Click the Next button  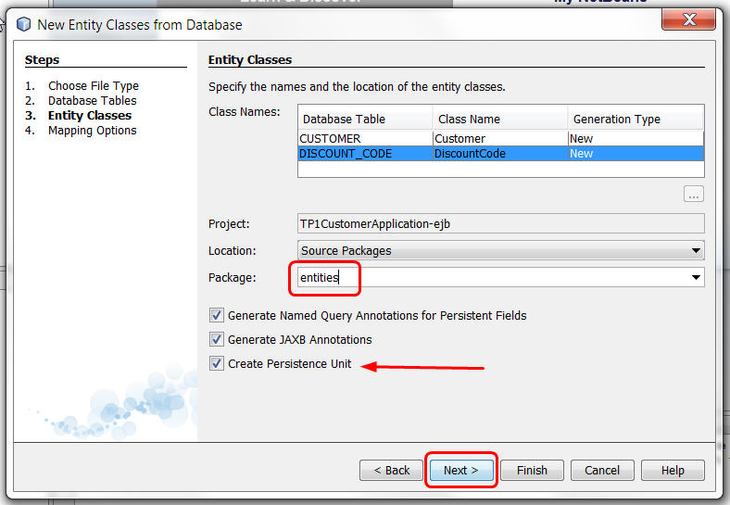click(461, 471)
